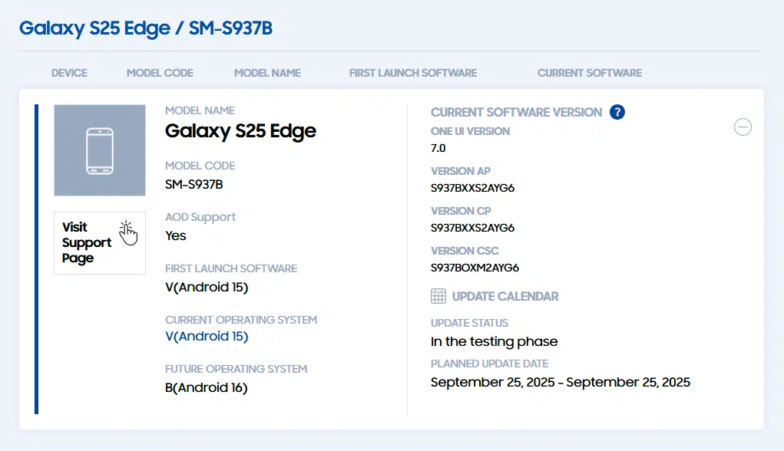Screen dimensions: 784x451
Task: Select the CURRENT SOFTWARE column header
Action: [x=589, y=73]
